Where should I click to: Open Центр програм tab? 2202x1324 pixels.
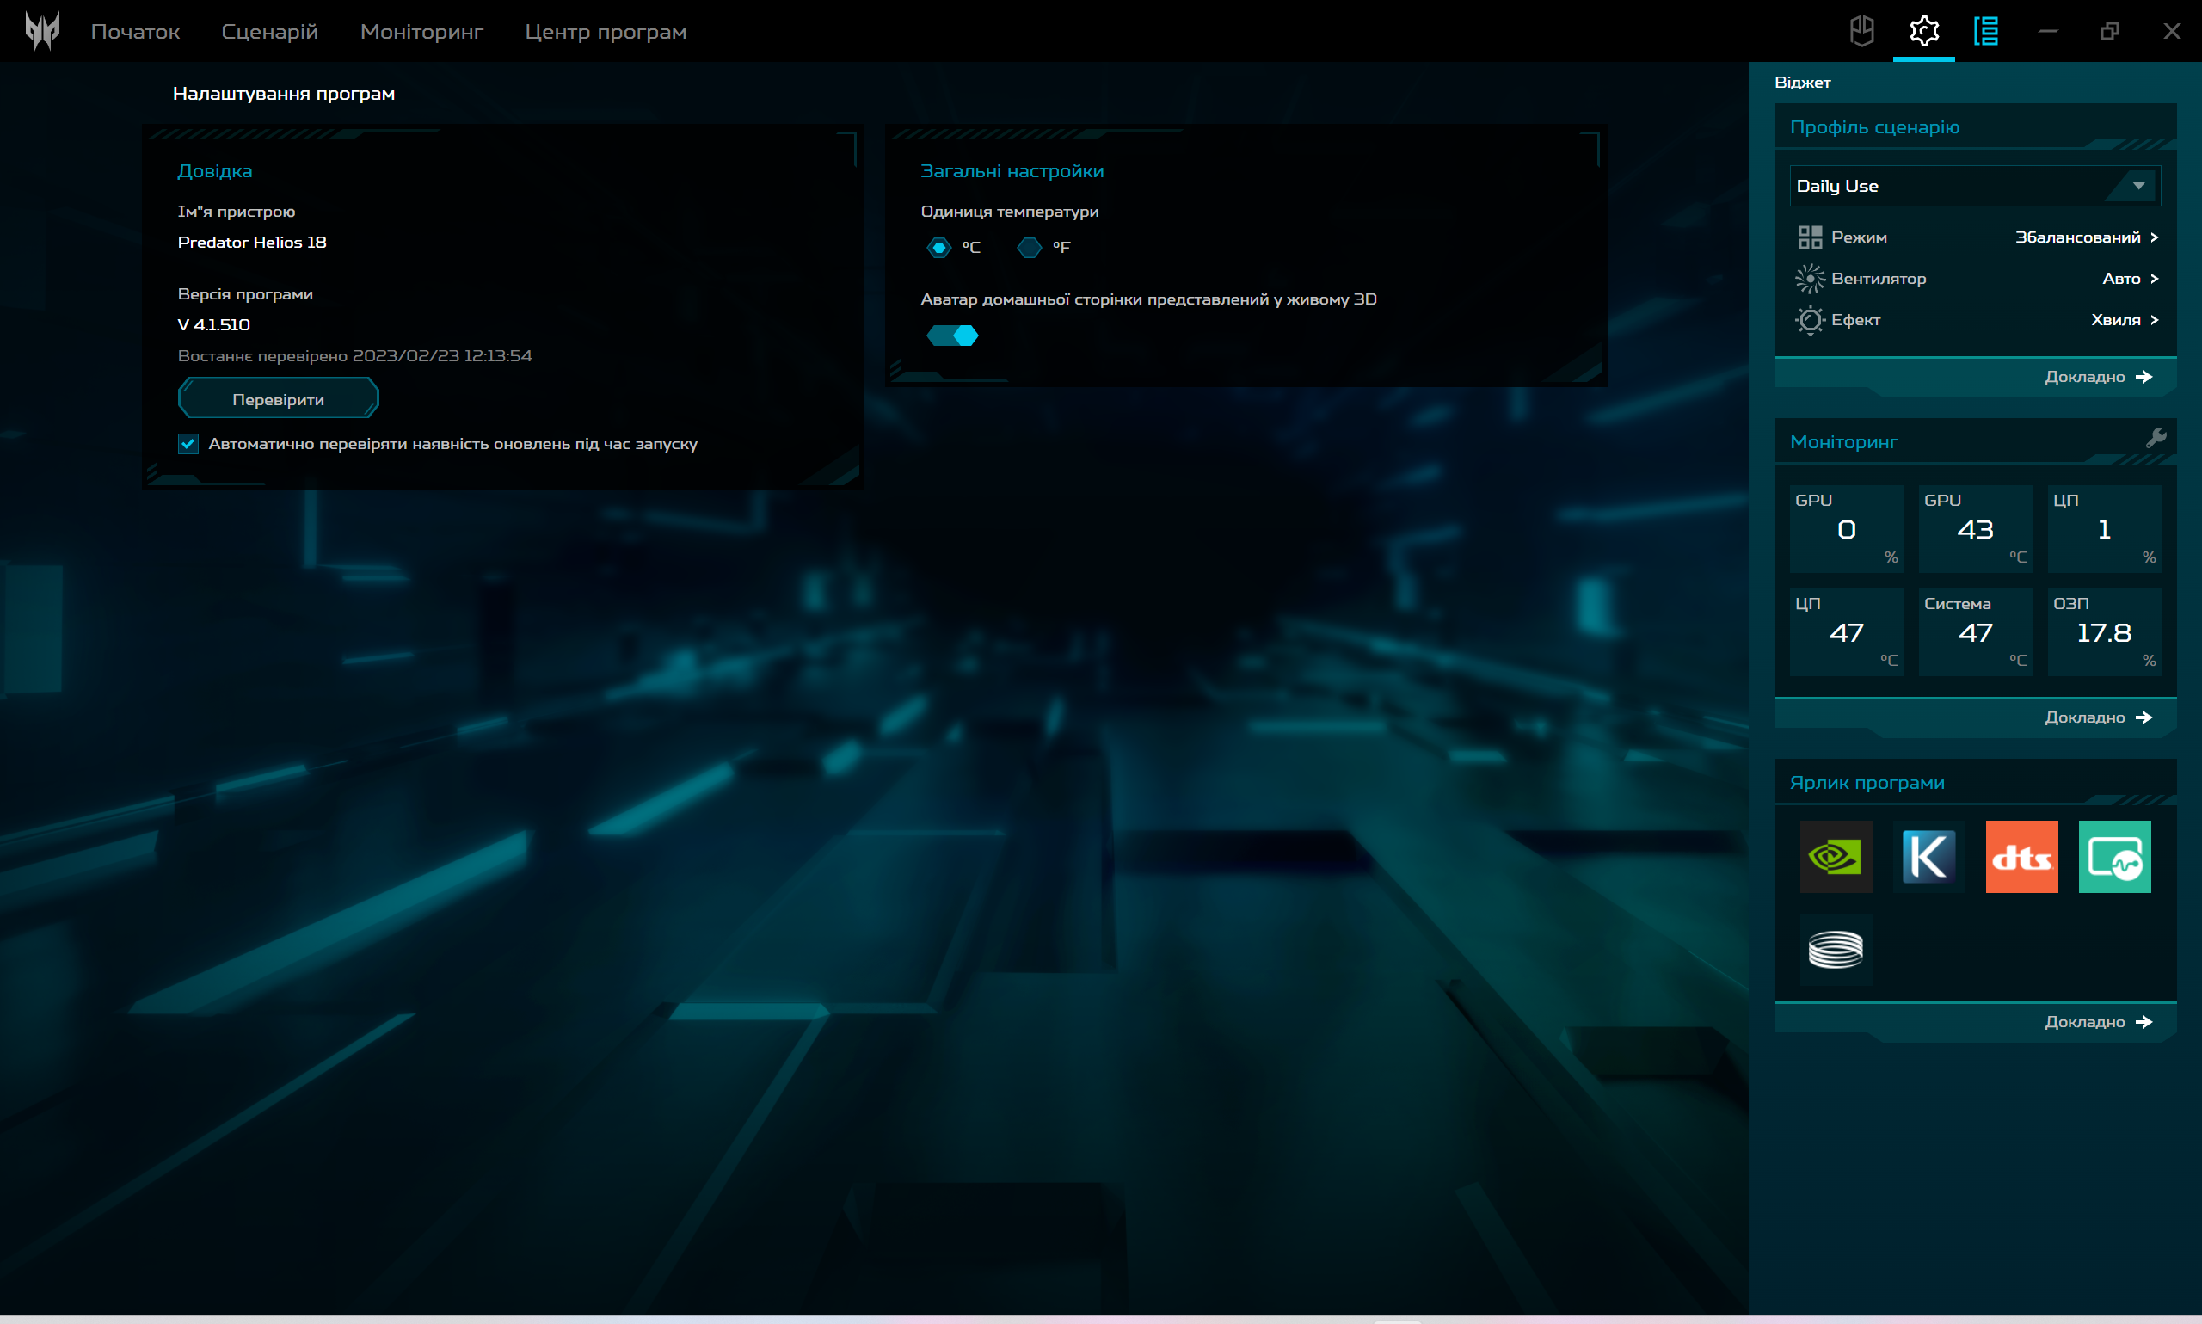(606, 31)
